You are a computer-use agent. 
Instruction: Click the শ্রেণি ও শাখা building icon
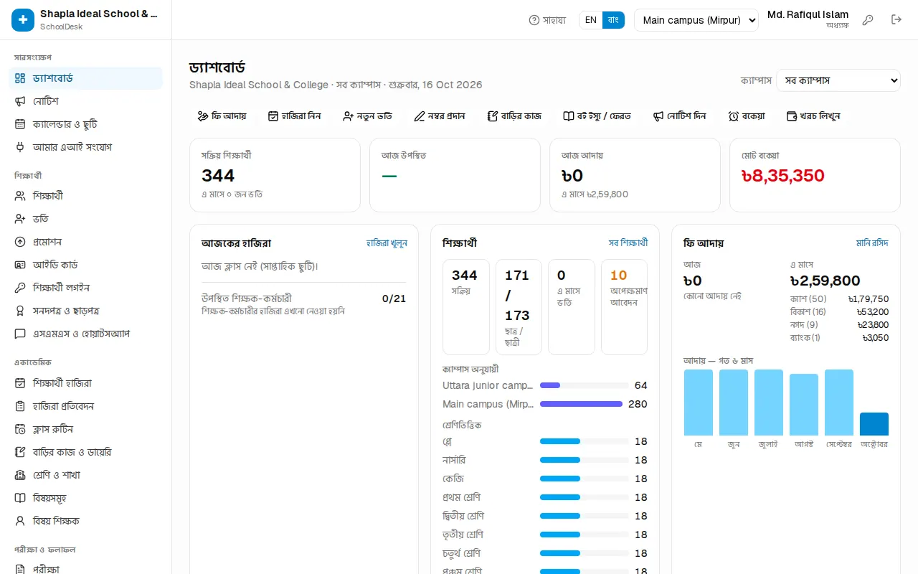tap(20, 475)
